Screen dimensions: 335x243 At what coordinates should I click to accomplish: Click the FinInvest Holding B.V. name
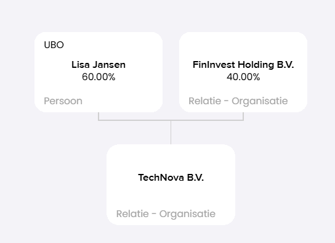[x=243, y=65]
